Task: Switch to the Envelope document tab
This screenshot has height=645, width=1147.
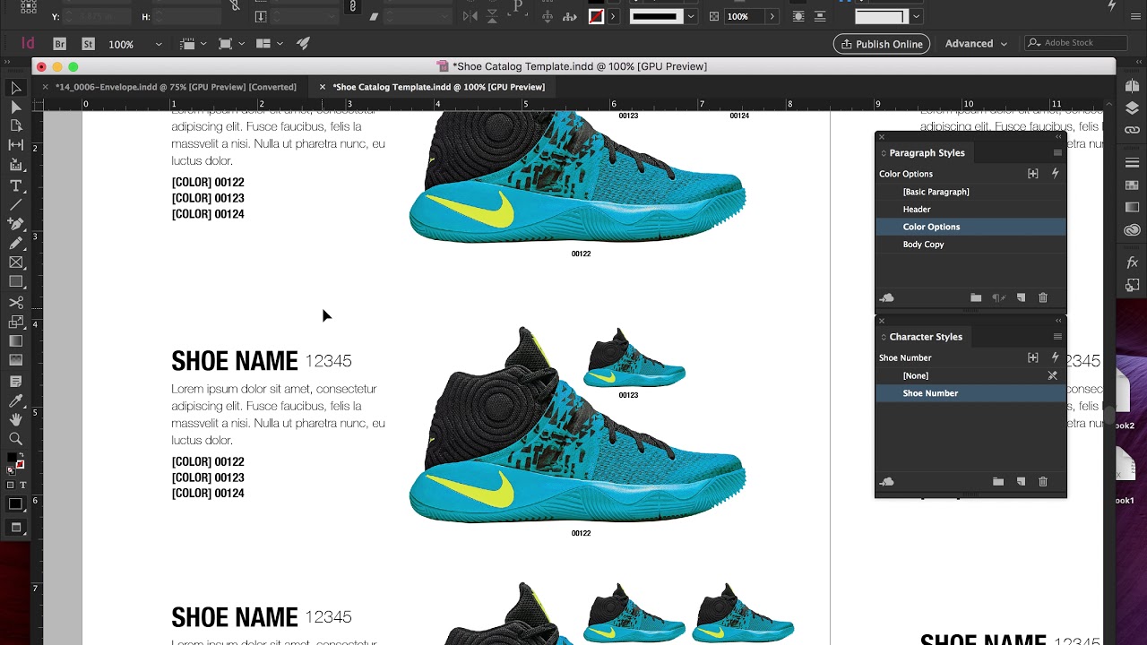Action: (176, 87)
